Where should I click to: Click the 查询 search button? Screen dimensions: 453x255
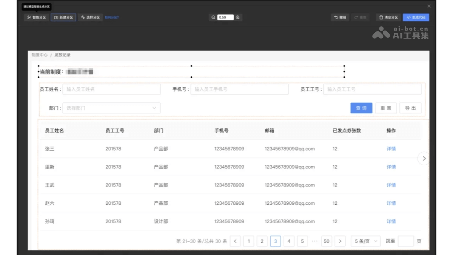point(361,108)
